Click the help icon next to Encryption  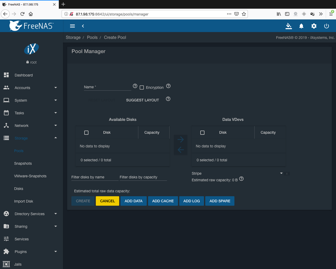[168, 86]
